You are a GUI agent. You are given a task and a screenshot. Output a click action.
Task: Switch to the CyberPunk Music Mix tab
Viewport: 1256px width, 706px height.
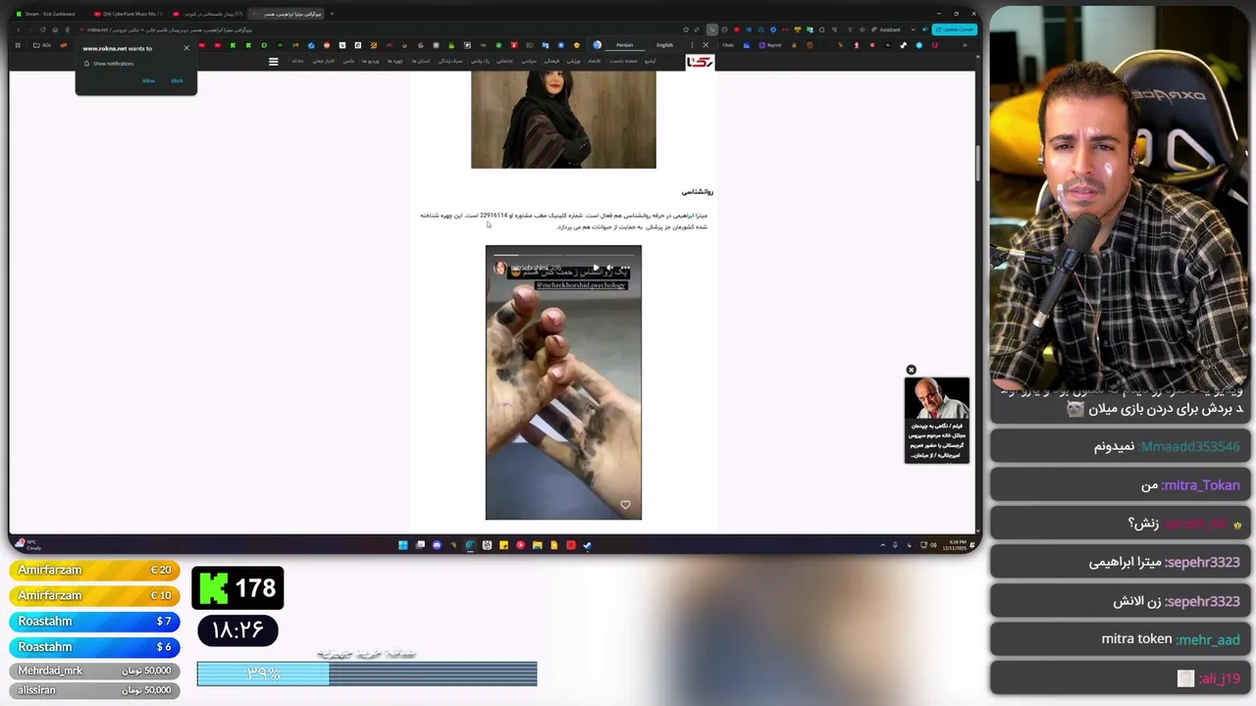coord(128,14)
